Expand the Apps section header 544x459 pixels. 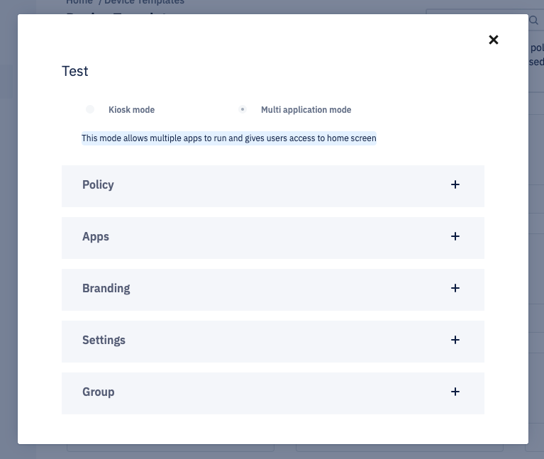[x=96, y=237]
